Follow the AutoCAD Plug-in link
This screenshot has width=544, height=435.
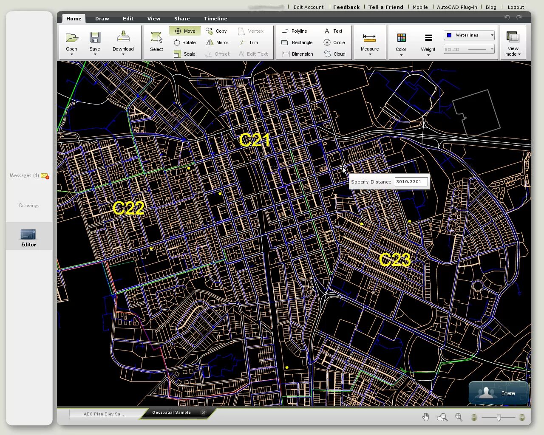[457, 7]
